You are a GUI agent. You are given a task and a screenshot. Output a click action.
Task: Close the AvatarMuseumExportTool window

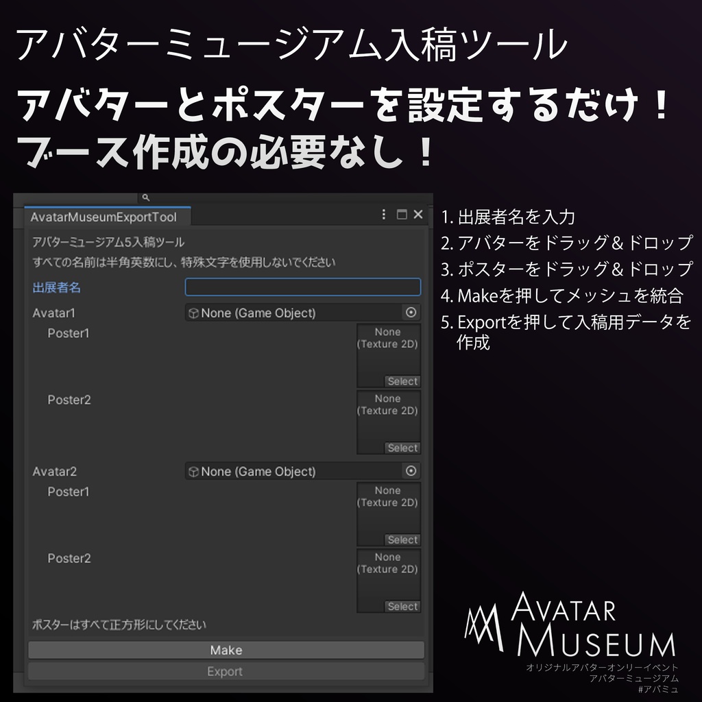(x=418, y=215)
